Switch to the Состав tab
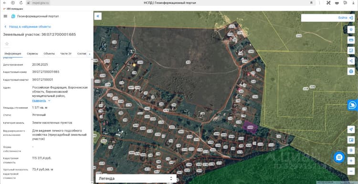 click(82, 53)
